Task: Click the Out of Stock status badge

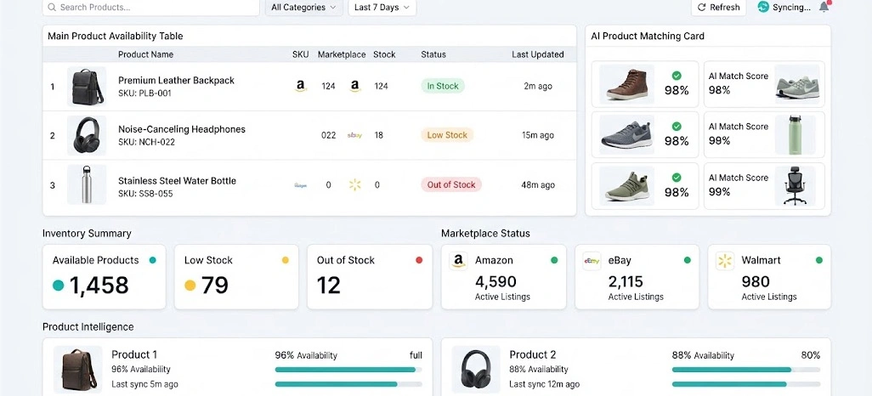Action: 451,184
